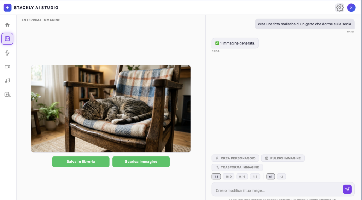Viewport: 362px width, 200px height.
Task: Click the user prompt message about gatto
Action: pos(304,24)
